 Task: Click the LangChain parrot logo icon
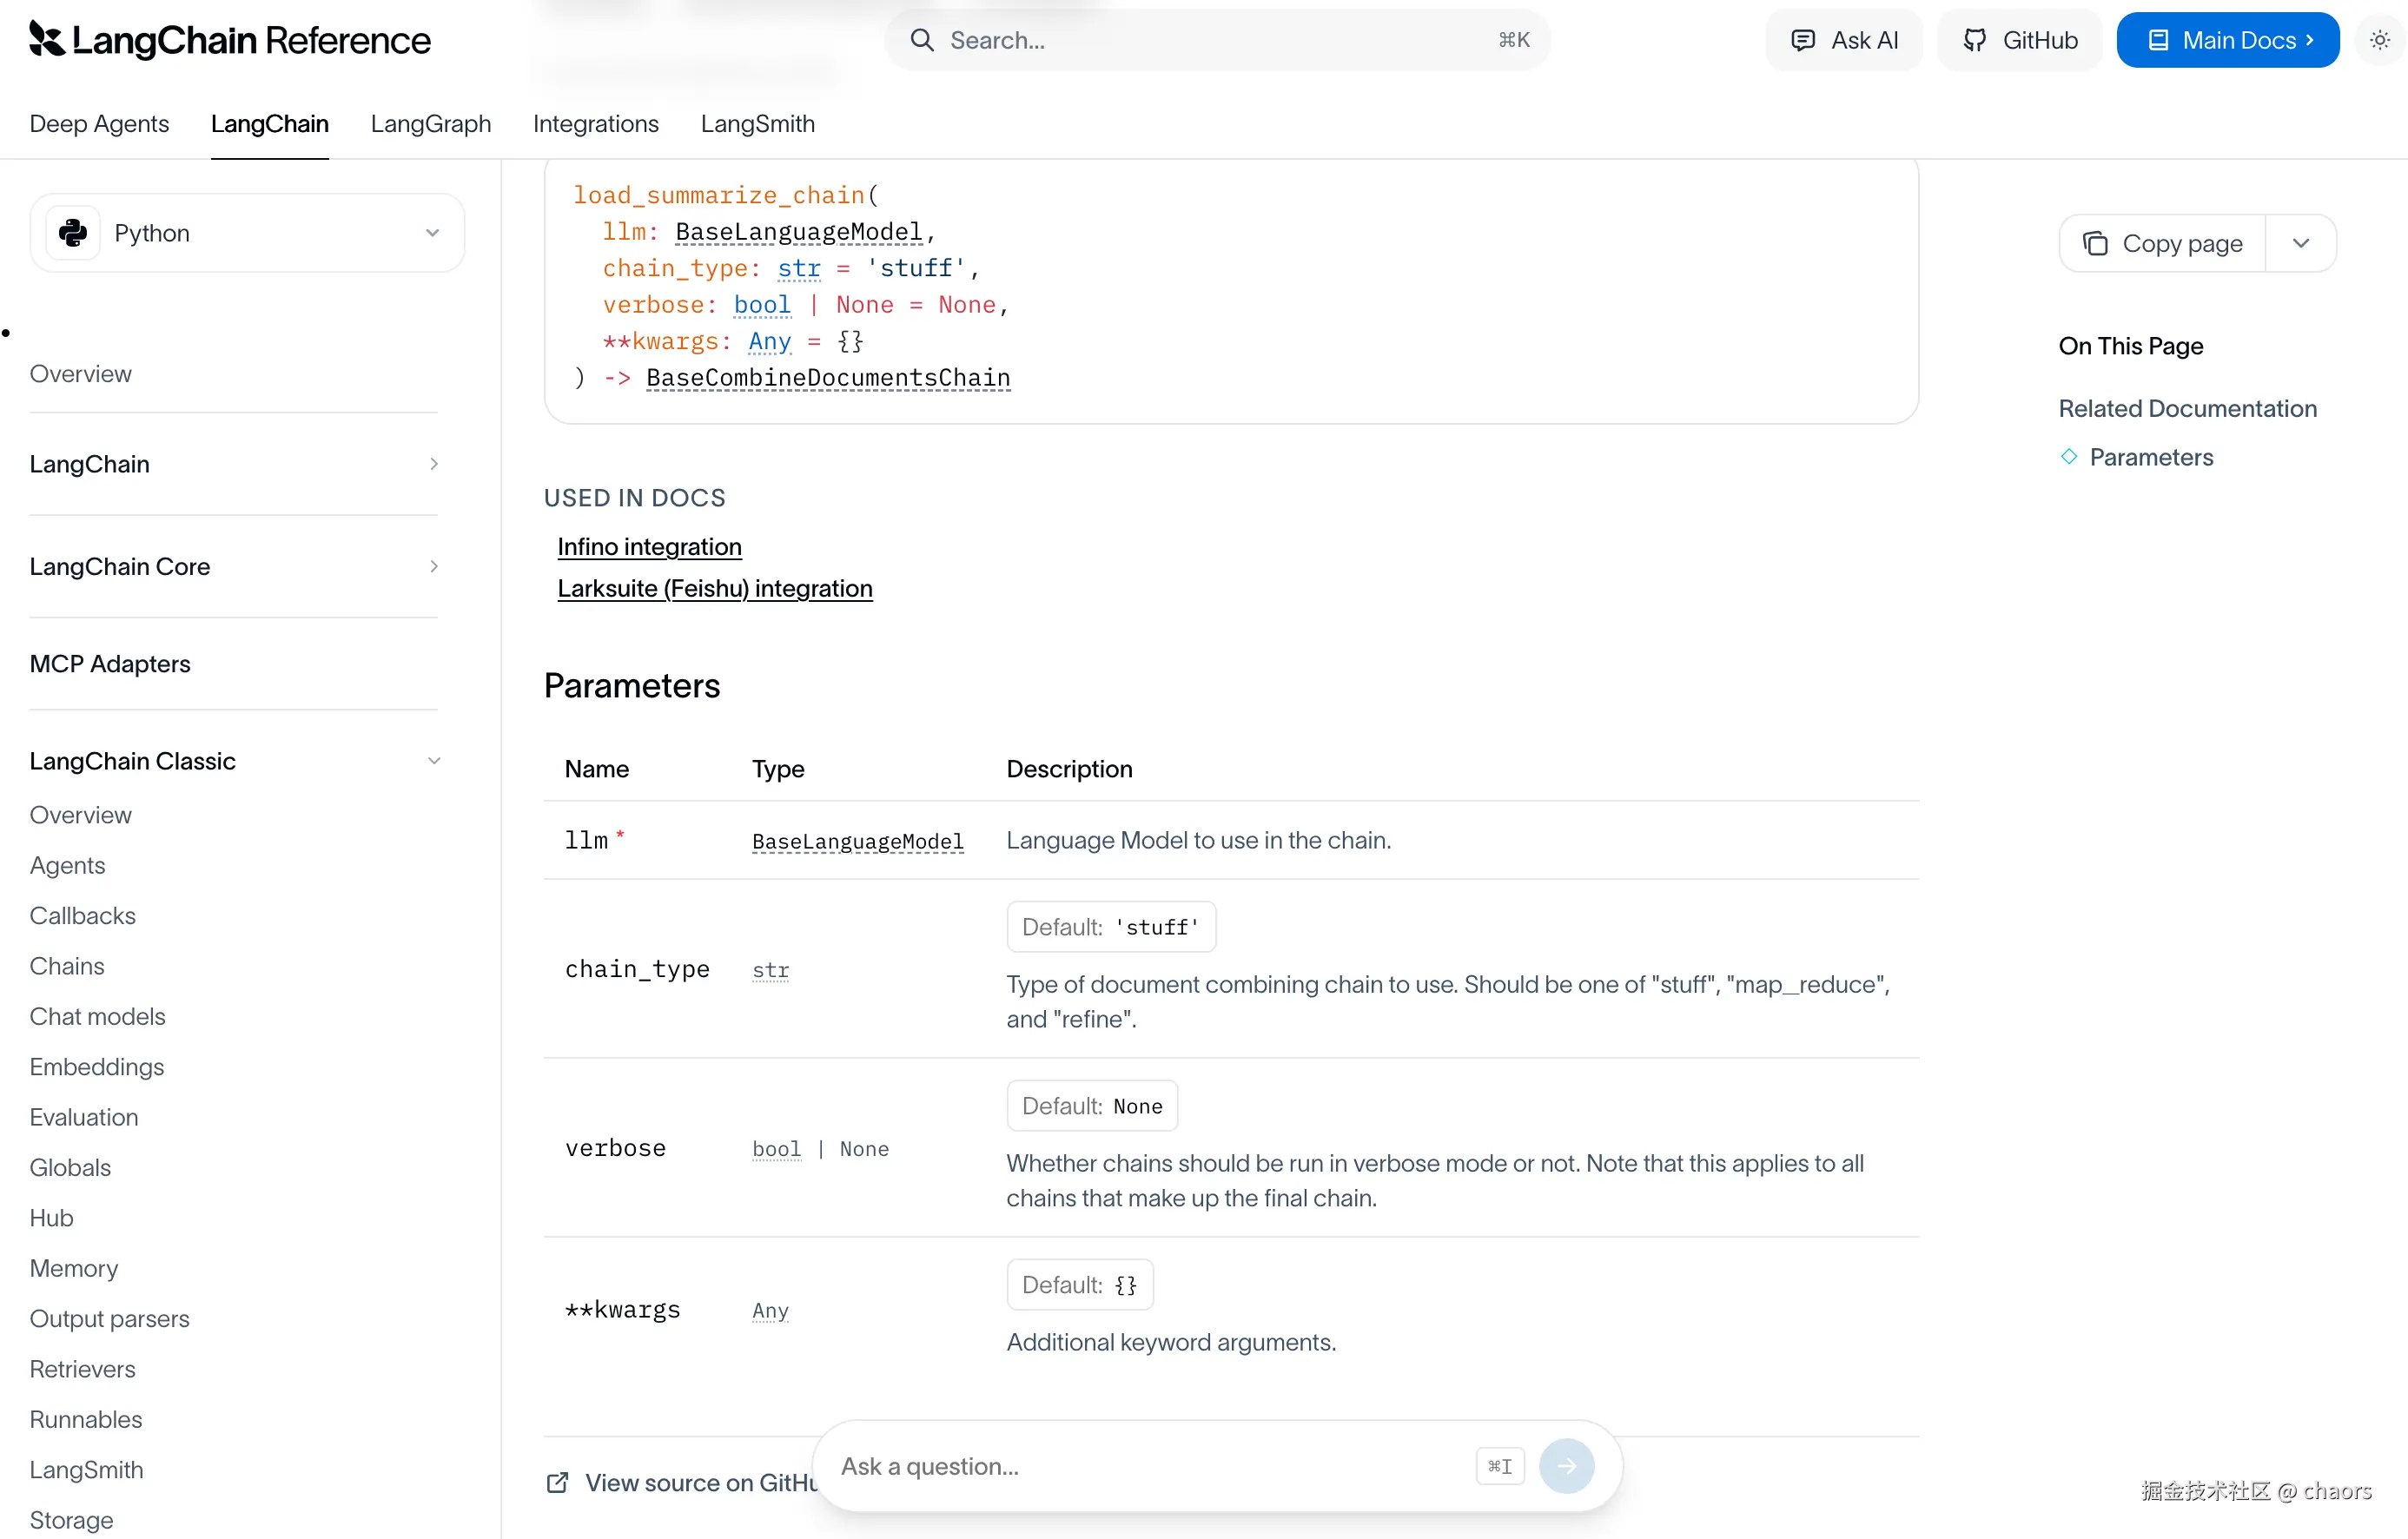(x=46, y=39)
